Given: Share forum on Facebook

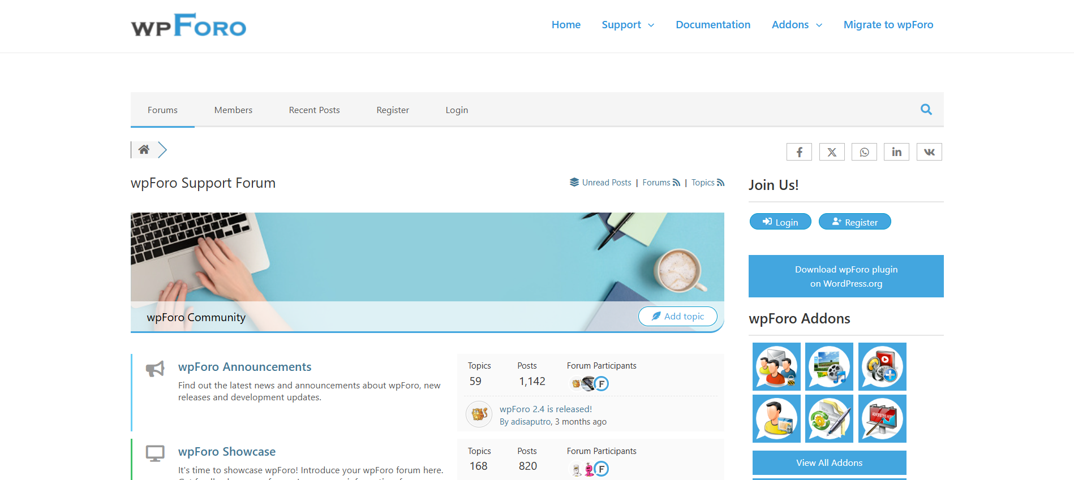Looking at the screenshot, I should click(799, 152).
